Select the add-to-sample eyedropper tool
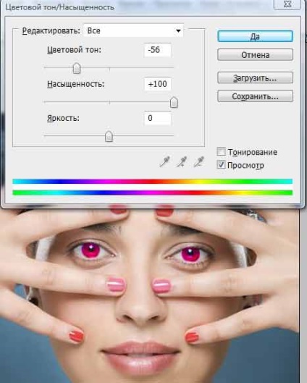 click(x=182, y=161)
